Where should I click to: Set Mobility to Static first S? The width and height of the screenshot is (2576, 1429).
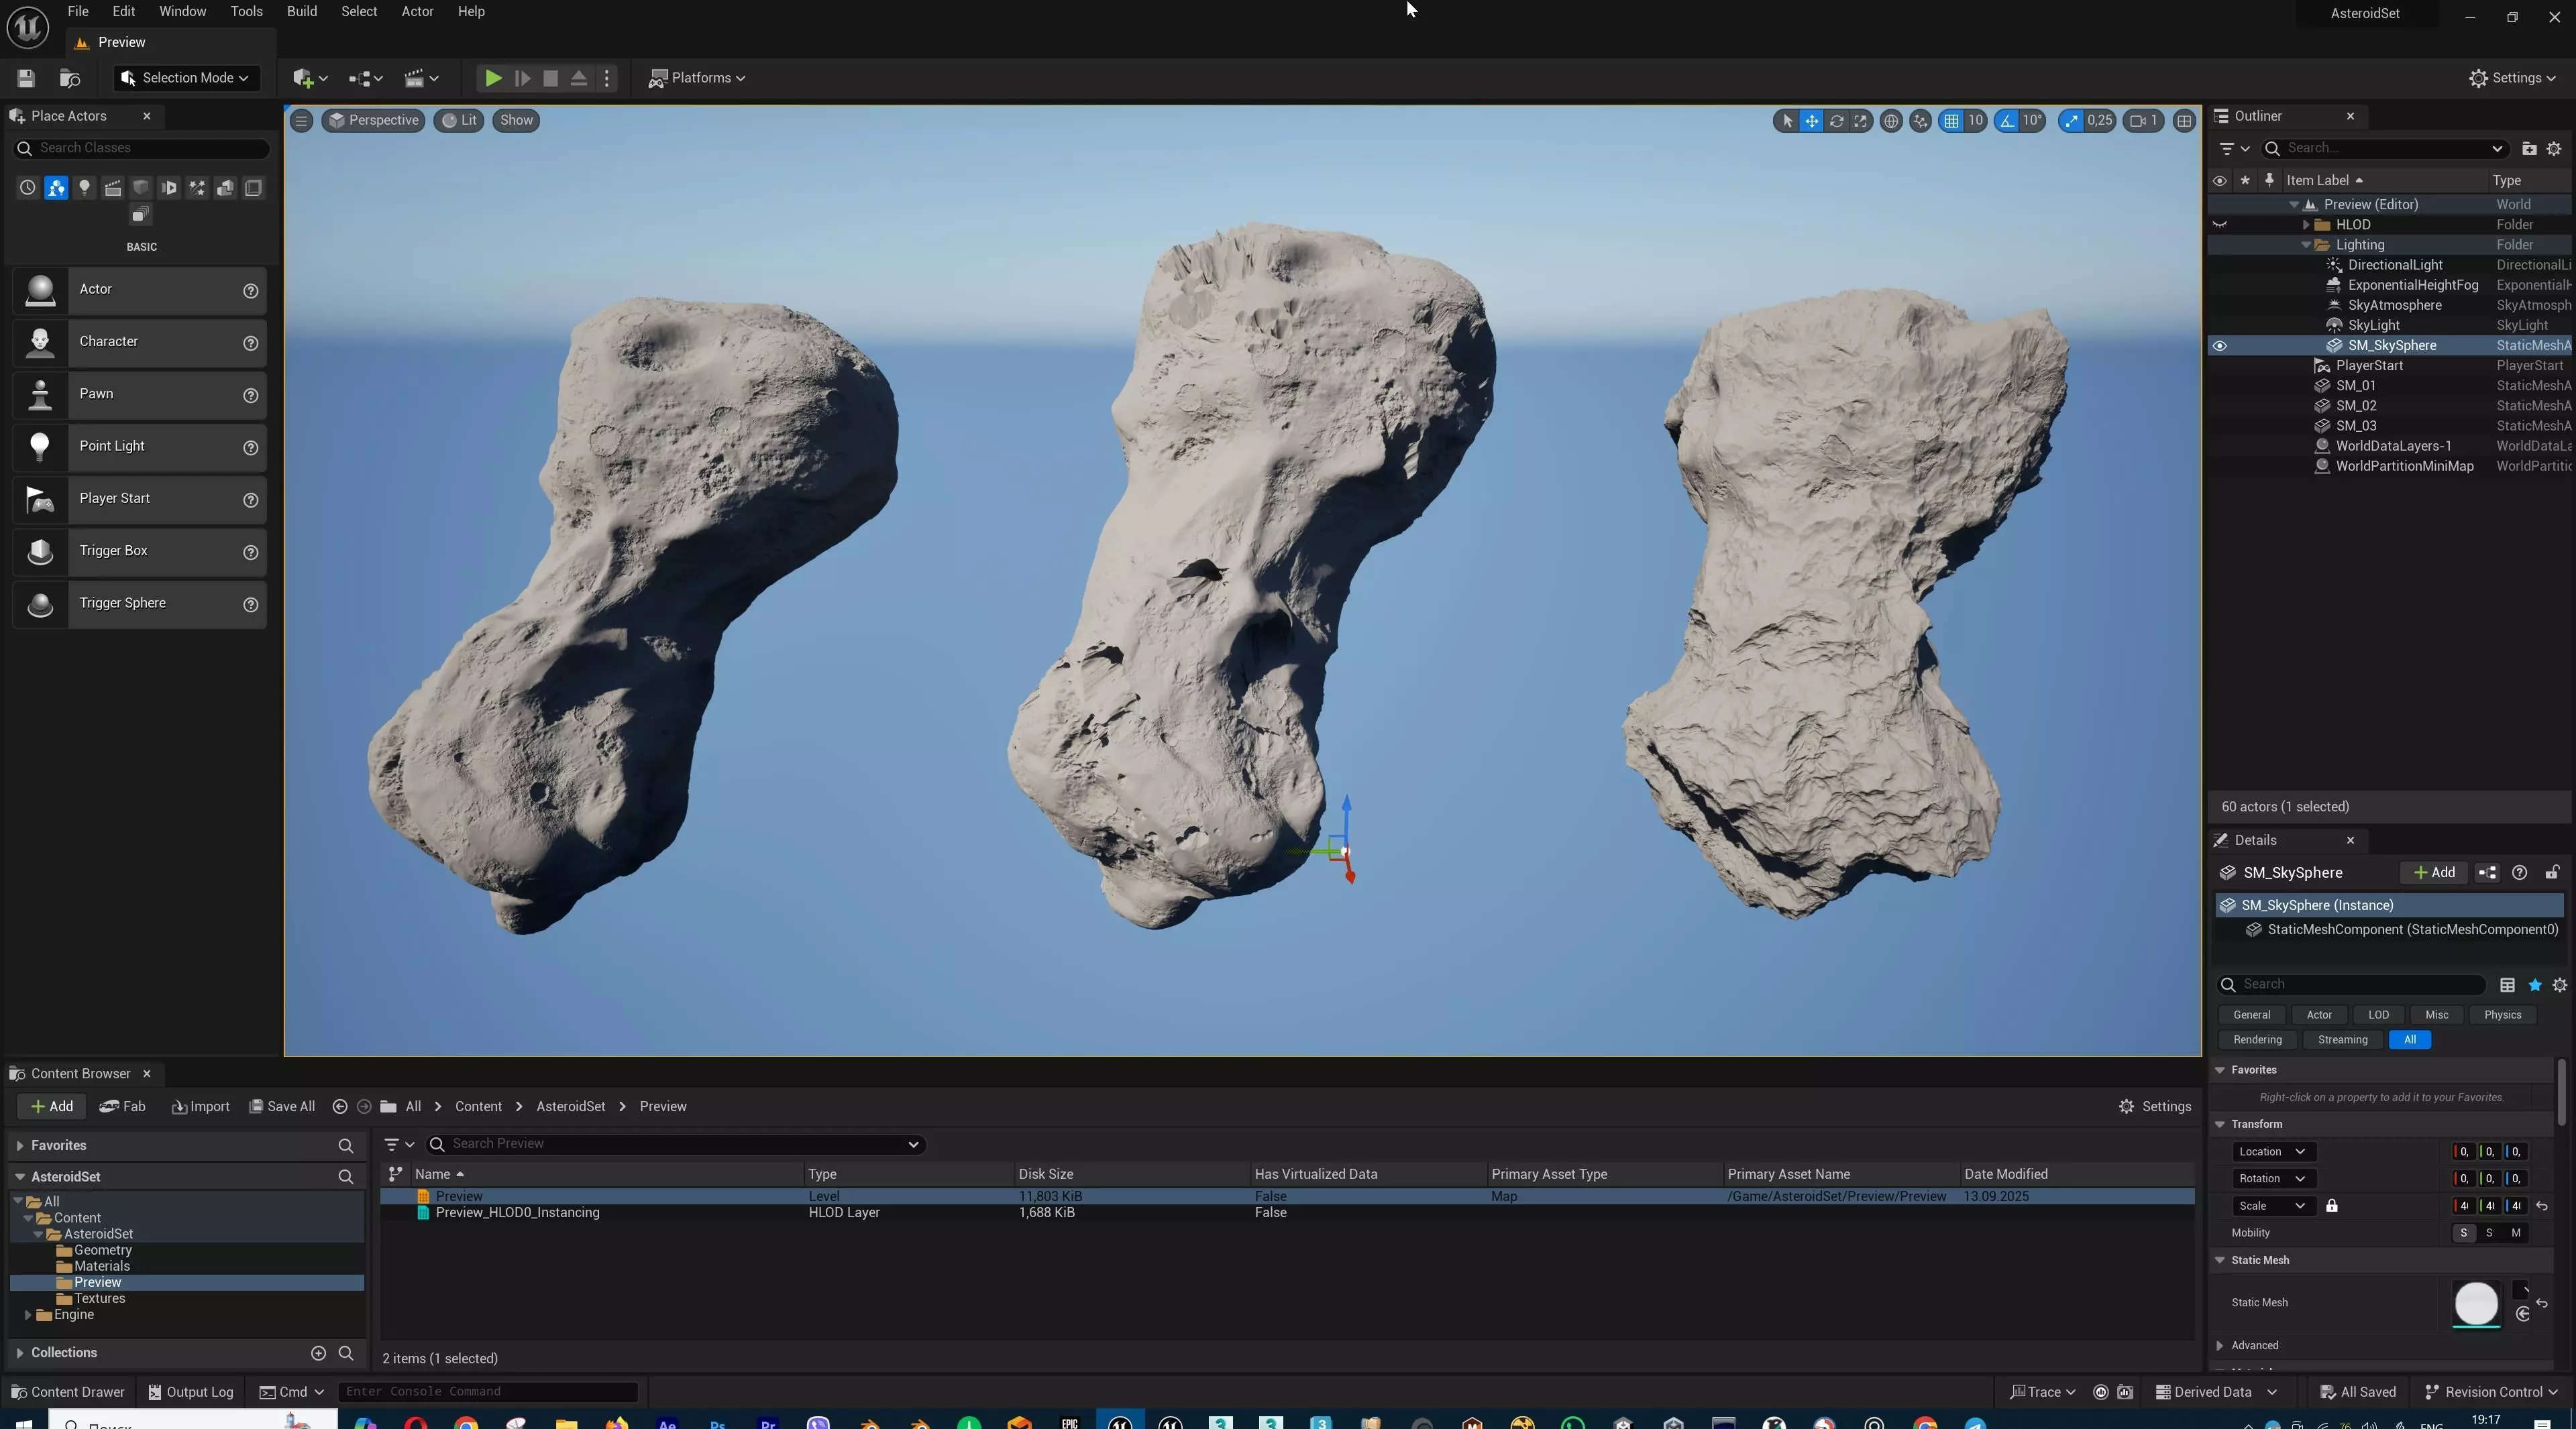[x=2463, y=1233]
